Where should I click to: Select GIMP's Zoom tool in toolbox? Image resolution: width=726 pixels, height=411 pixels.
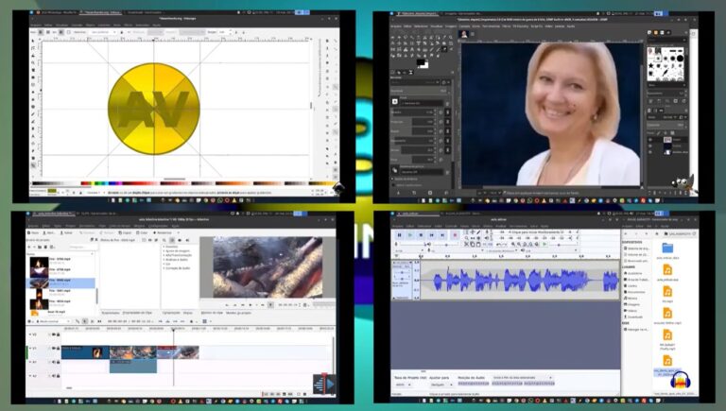pyautogui.click(x=451, y=38)
